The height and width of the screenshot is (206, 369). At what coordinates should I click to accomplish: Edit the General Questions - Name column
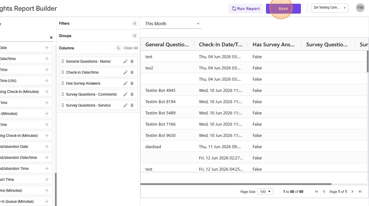pos(125,62)
